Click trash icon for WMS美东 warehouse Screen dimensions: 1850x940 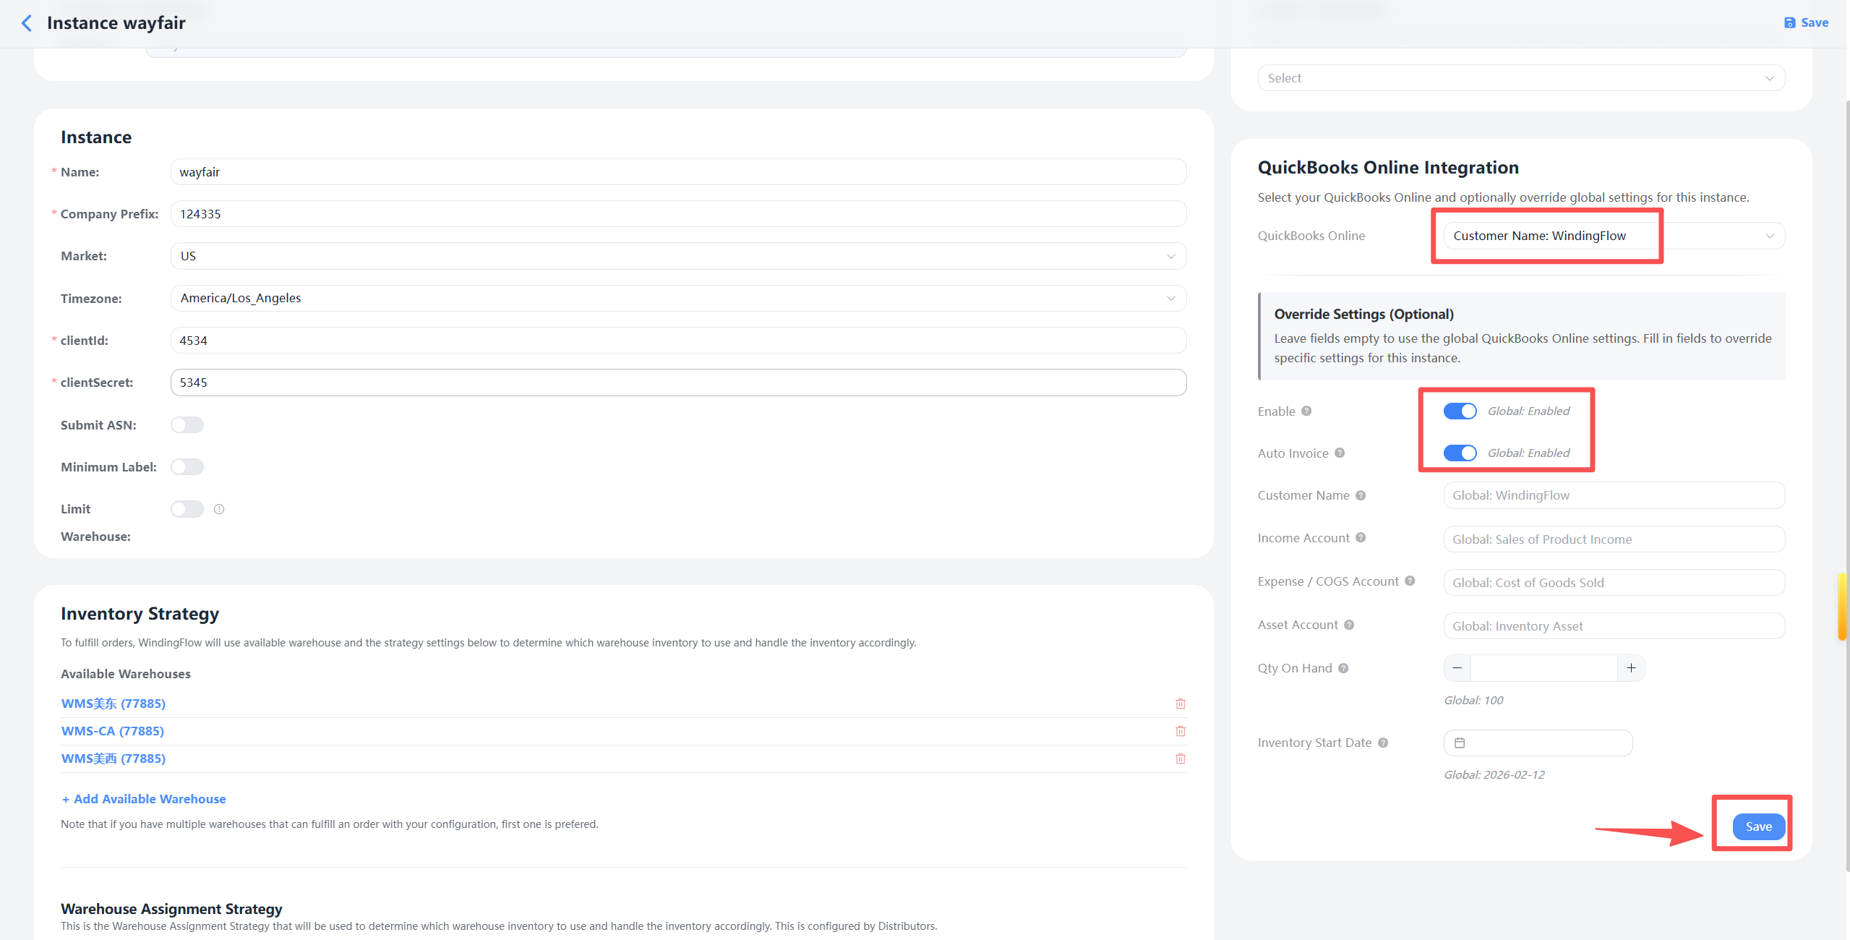pyautogui.click(x=1180, y=704)
